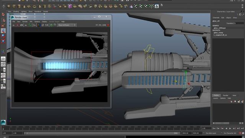Click Maya logo at bottom left
Screen dimensions: 245x138
pyautogui.click(x=3, y=122)
